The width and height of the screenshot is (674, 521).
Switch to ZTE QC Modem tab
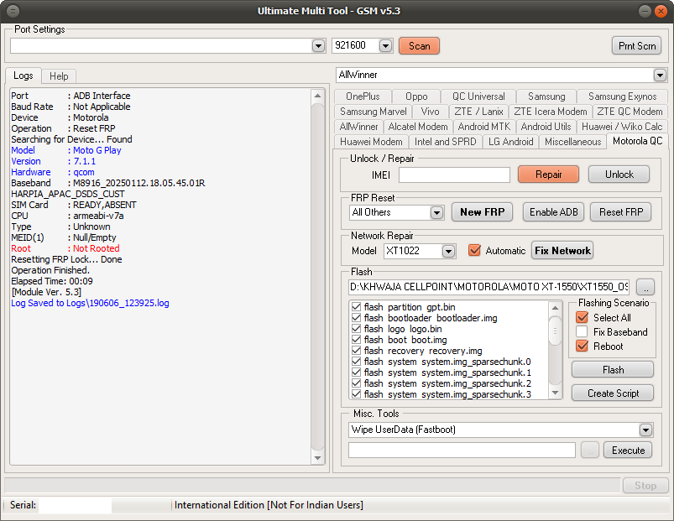(x=630, y=112)
